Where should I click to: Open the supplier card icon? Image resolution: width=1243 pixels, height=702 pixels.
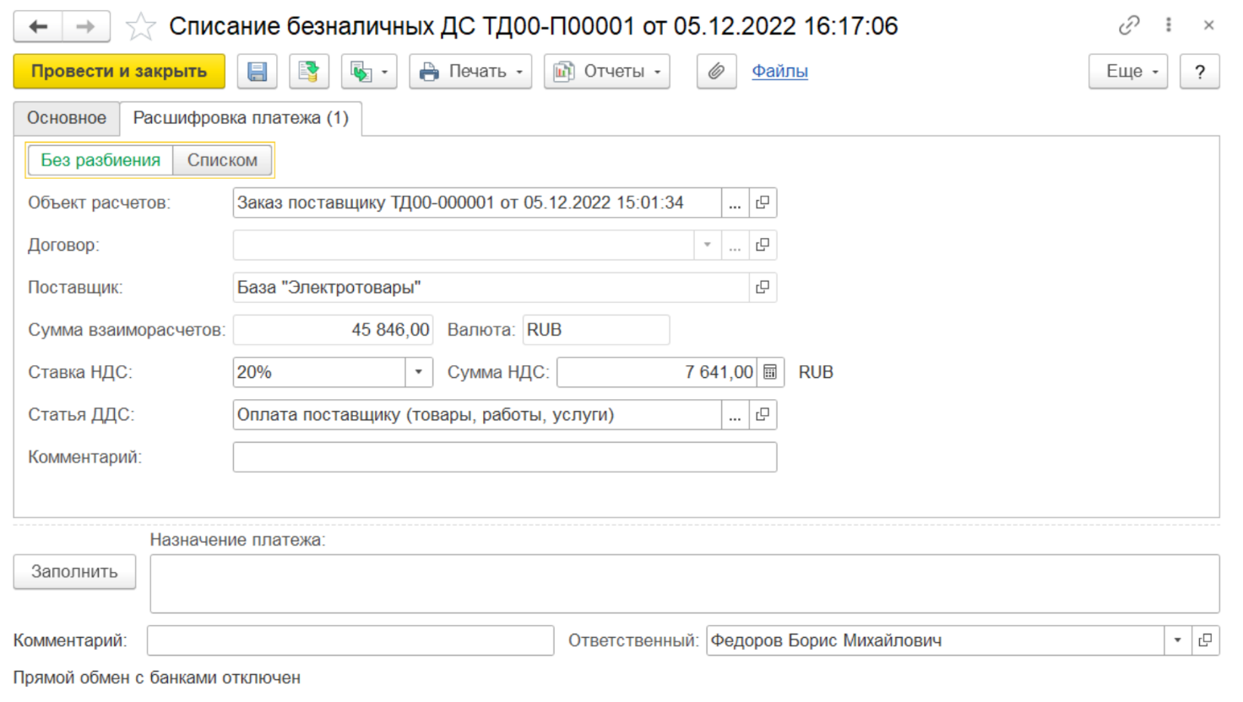click(763, 288)
